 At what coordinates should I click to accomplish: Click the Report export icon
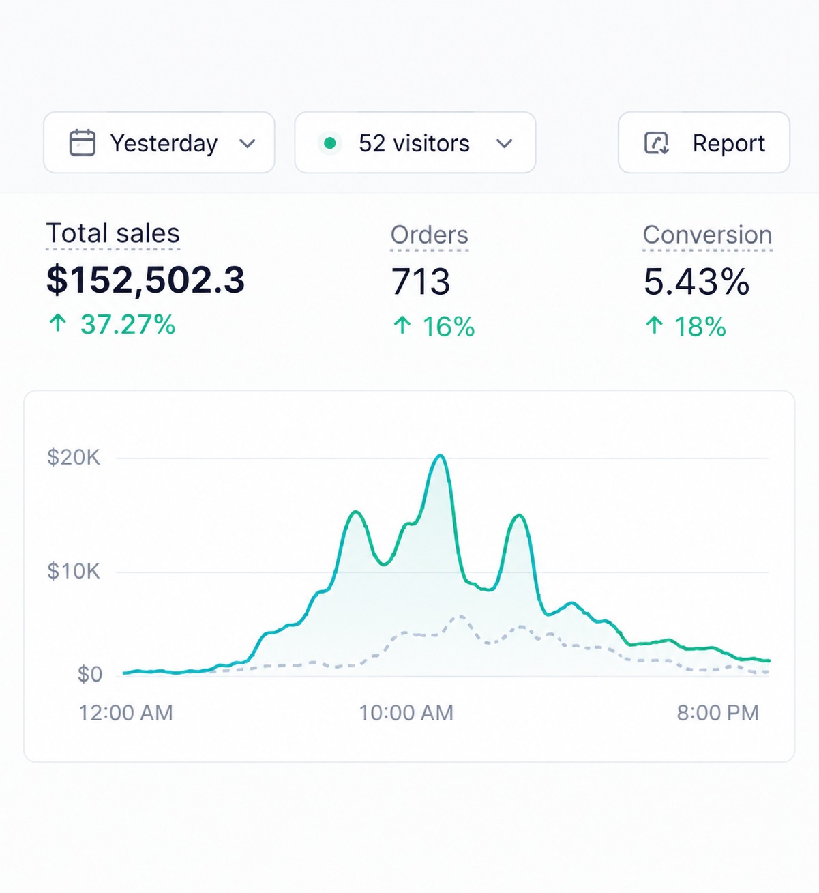click(x=657, y=143)
